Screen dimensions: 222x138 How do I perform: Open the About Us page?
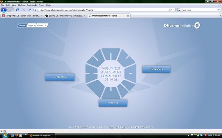[x=42, y=26]
